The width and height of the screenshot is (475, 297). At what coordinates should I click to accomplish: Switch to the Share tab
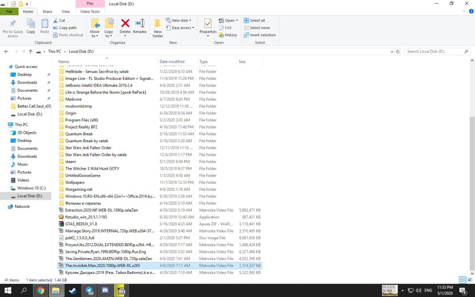[x=47, y=12]
